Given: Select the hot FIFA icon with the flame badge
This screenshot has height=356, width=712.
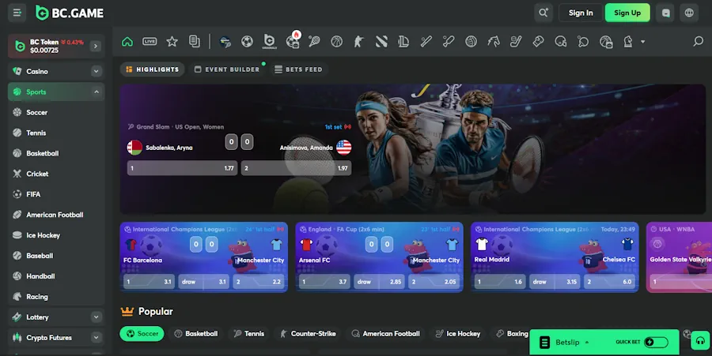Looking at the screenshot, I should point(293,41).
